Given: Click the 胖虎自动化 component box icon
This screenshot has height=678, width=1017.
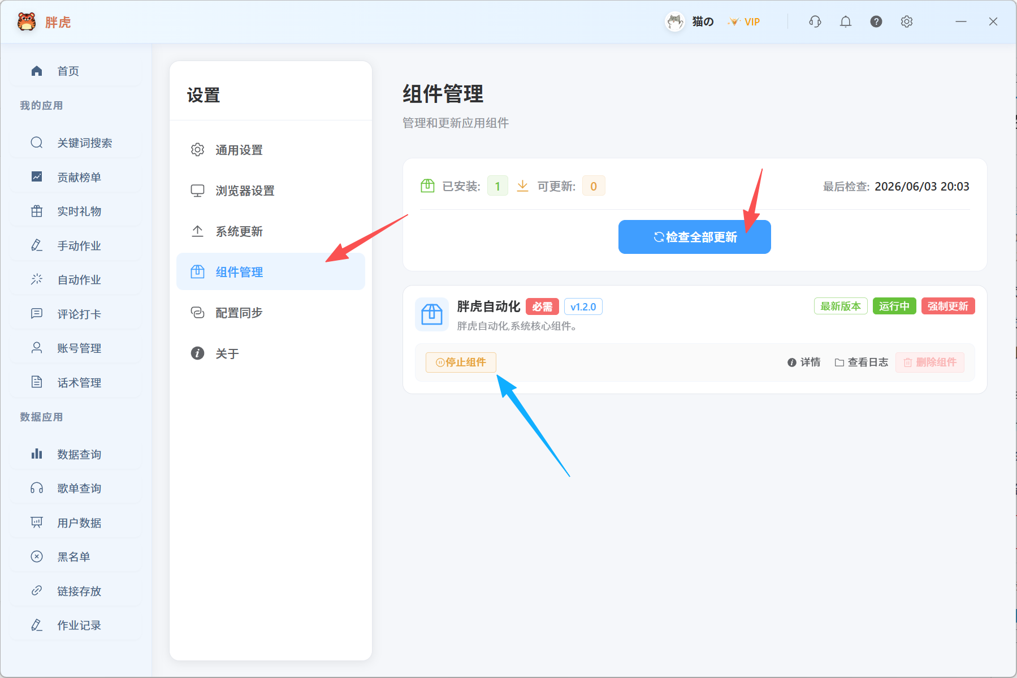Looking at the screenshot, I should (x=432, y=314).
